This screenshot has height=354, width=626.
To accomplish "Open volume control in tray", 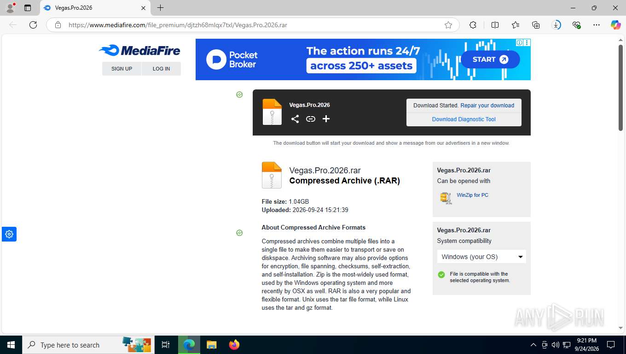I will pos(555,345).
